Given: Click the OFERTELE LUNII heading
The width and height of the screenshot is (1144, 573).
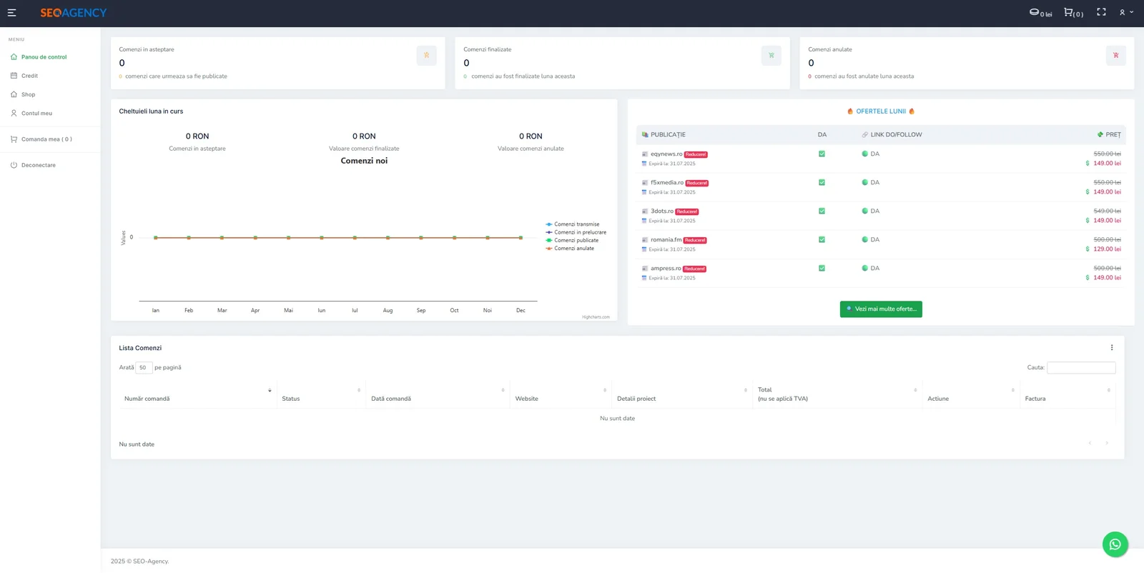Looking at the screenshot, I should click(x=881, y=111).
